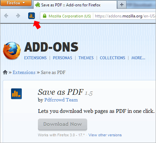Screen dimensions: 156x143
Task: Go back with the back arrow
Action: pos(6,16)
